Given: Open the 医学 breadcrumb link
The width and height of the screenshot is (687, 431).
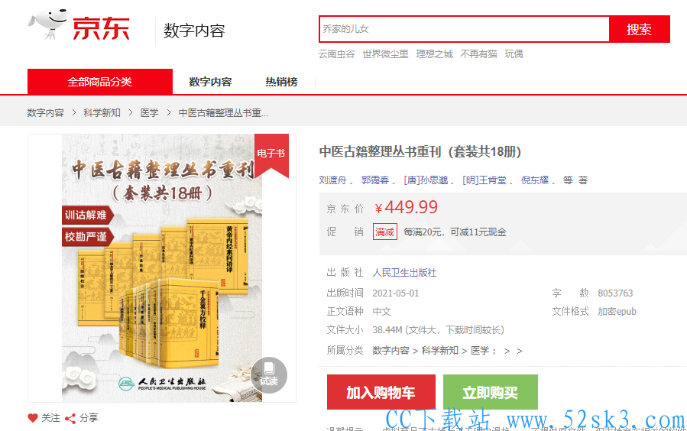Looking at the screenshot, I should coord(150,112).
